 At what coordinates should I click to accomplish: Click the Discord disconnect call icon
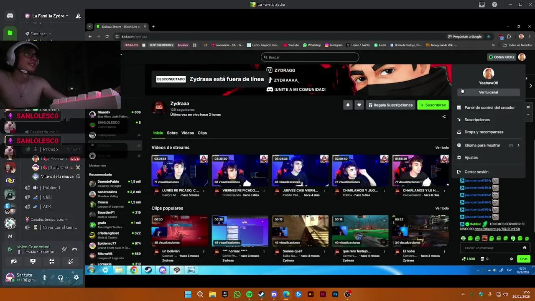(x=75, y=249)
